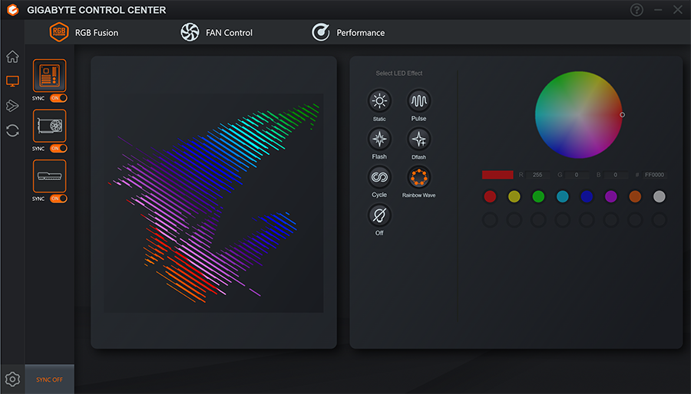The width and height of the screenshot is (691, 394).
Task: Pick the white preset color swatch
Action: (660, 196)
